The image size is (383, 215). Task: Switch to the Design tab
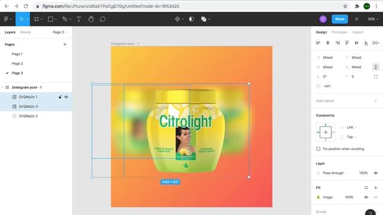321,32
